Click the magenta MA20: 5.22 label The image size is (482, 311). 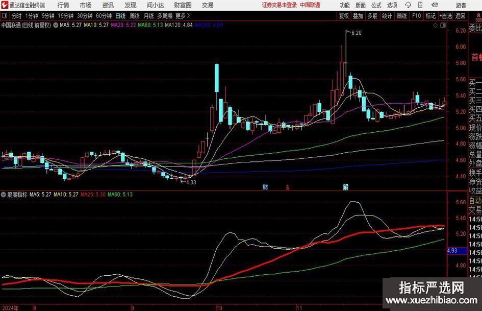pyautogui.click(x=123, y=25)
